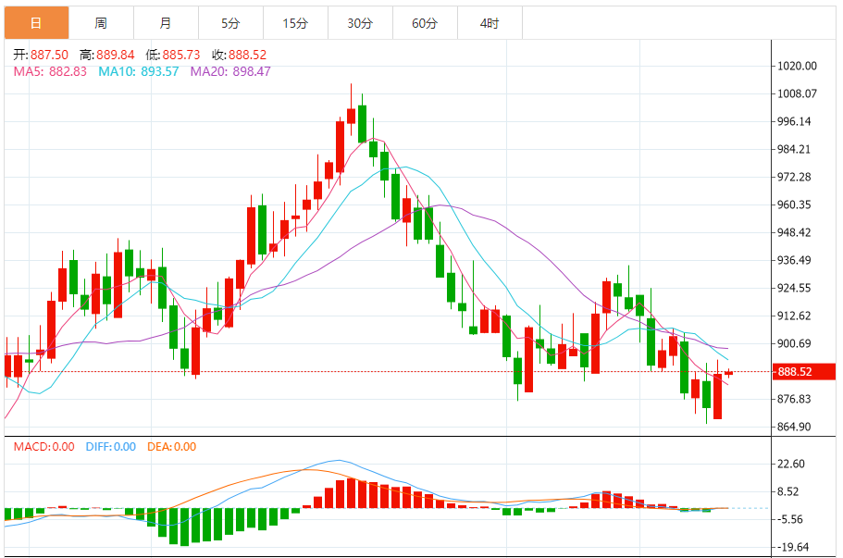The image size is (843, 558).
Task: Click the closing price 888.52 in header
Action: 247,55
